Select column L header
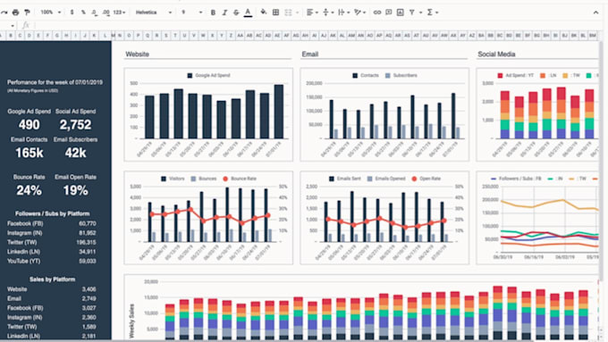The width and height of the screenshot is (608, 342). 106,35
